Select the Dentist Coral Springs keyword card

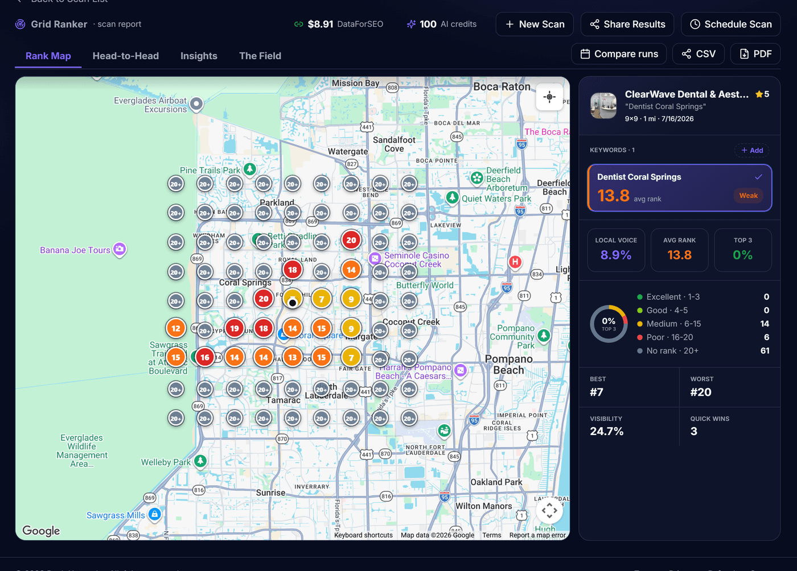pyautogui.click(x=680, y=188)
